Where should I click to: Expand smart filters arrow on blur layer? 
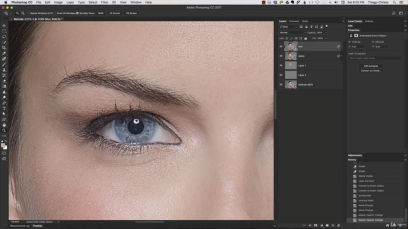(342, 46)
